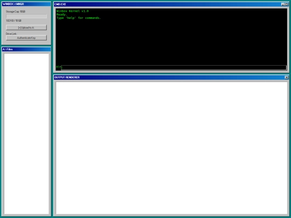This screenshot has height=218, width=291.
Task: Click the CMD.EXE title text
Action: click(x=60, y=4)
